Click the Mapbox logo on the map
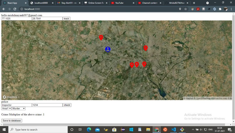Screen dimensions: 235x133 pyautogui.click(x=10, y=97)
